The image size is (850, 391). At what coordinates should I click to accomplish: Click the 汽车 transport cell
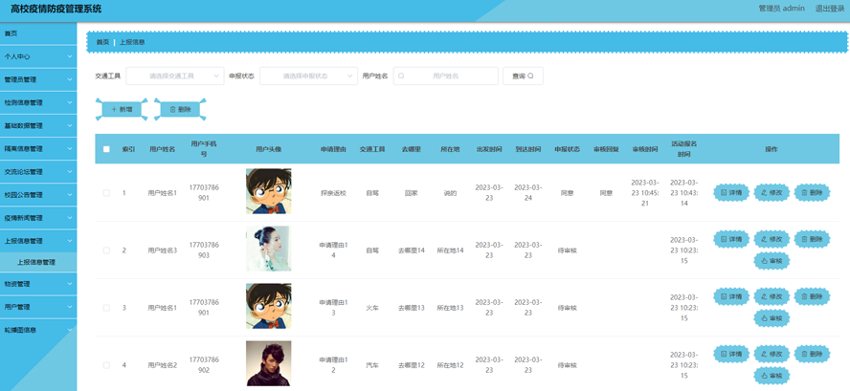(372, 365)
